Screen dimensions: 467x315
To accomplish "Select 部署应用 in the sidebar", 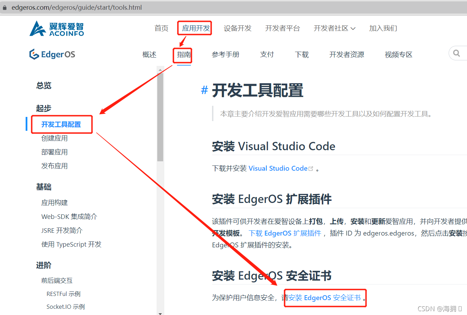I will pos(55,152).
